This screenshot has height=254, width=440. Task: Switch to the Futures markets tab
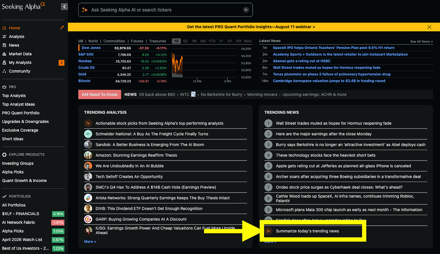pyautogui.click(x=137, y=41)
